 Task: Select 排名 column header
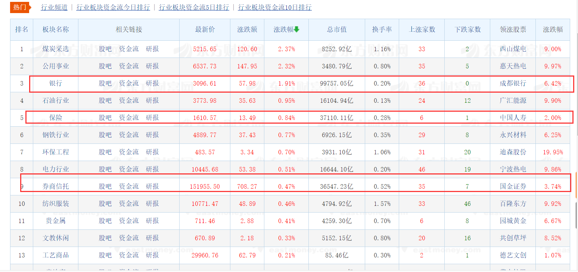coord(22,30)
